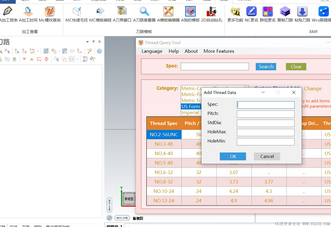The width and height of the screenshot is (331, 227).
Task: Open the Mc螺纹查询 thread query tool
Action: pos(50,14)
